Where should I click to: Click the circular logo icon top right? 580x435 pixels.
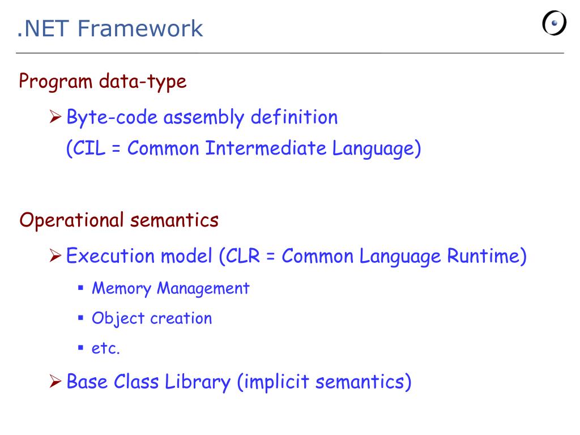554,23
